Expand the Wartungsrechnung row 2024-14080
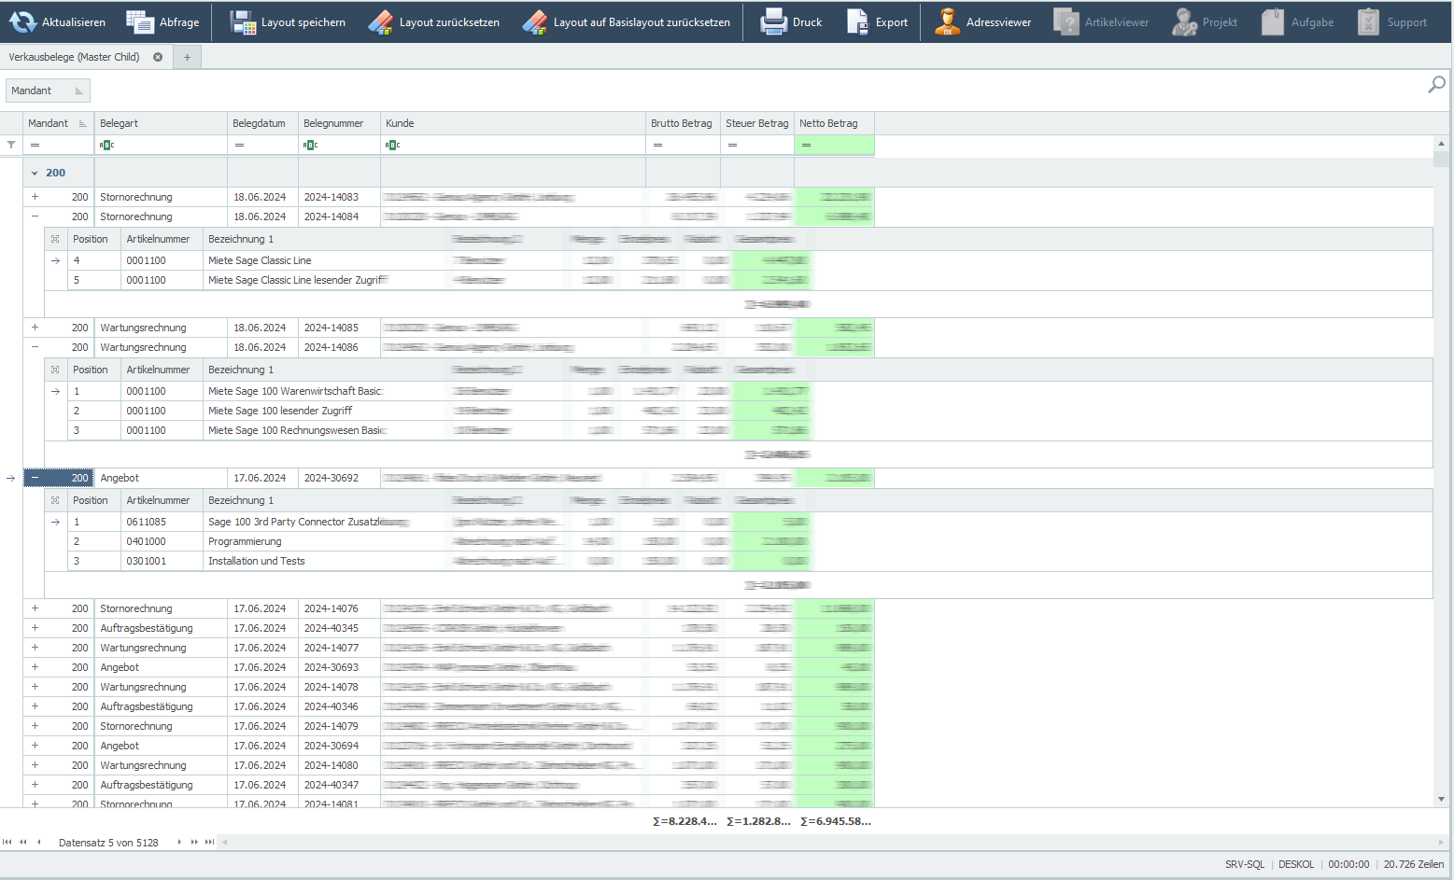Image resolution: width=1454 pixels, height=880 pixels. (x=35, y=765)
